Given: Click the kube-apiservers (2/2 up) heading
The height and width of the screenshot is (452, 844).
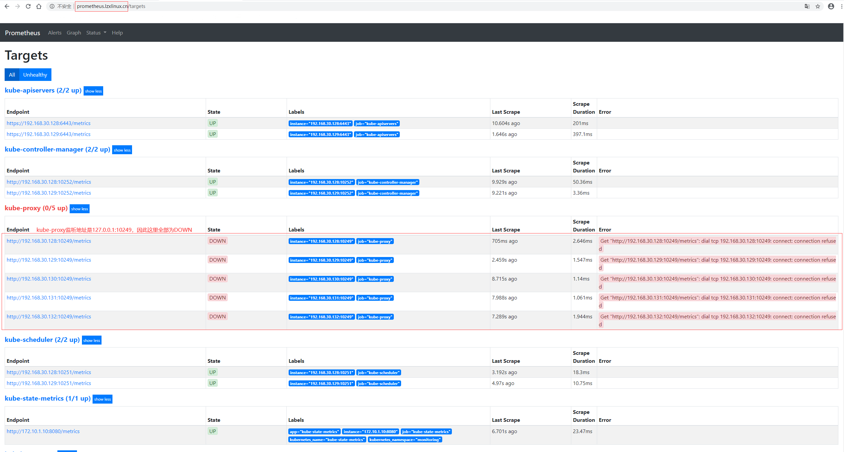Looking at the screenshot, I should point(43,91).
